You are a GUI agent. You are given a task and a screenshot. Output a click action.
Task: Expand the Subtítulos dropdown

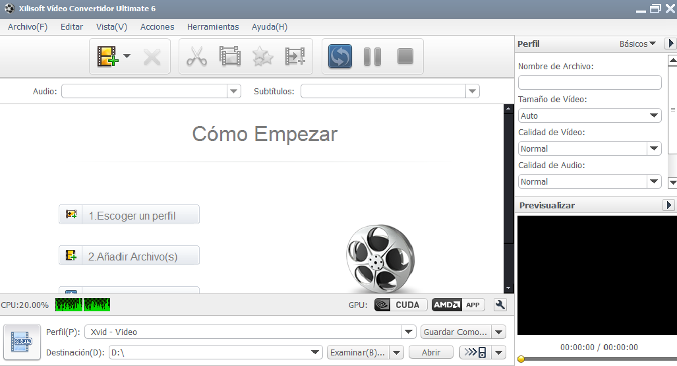[473, 91]
